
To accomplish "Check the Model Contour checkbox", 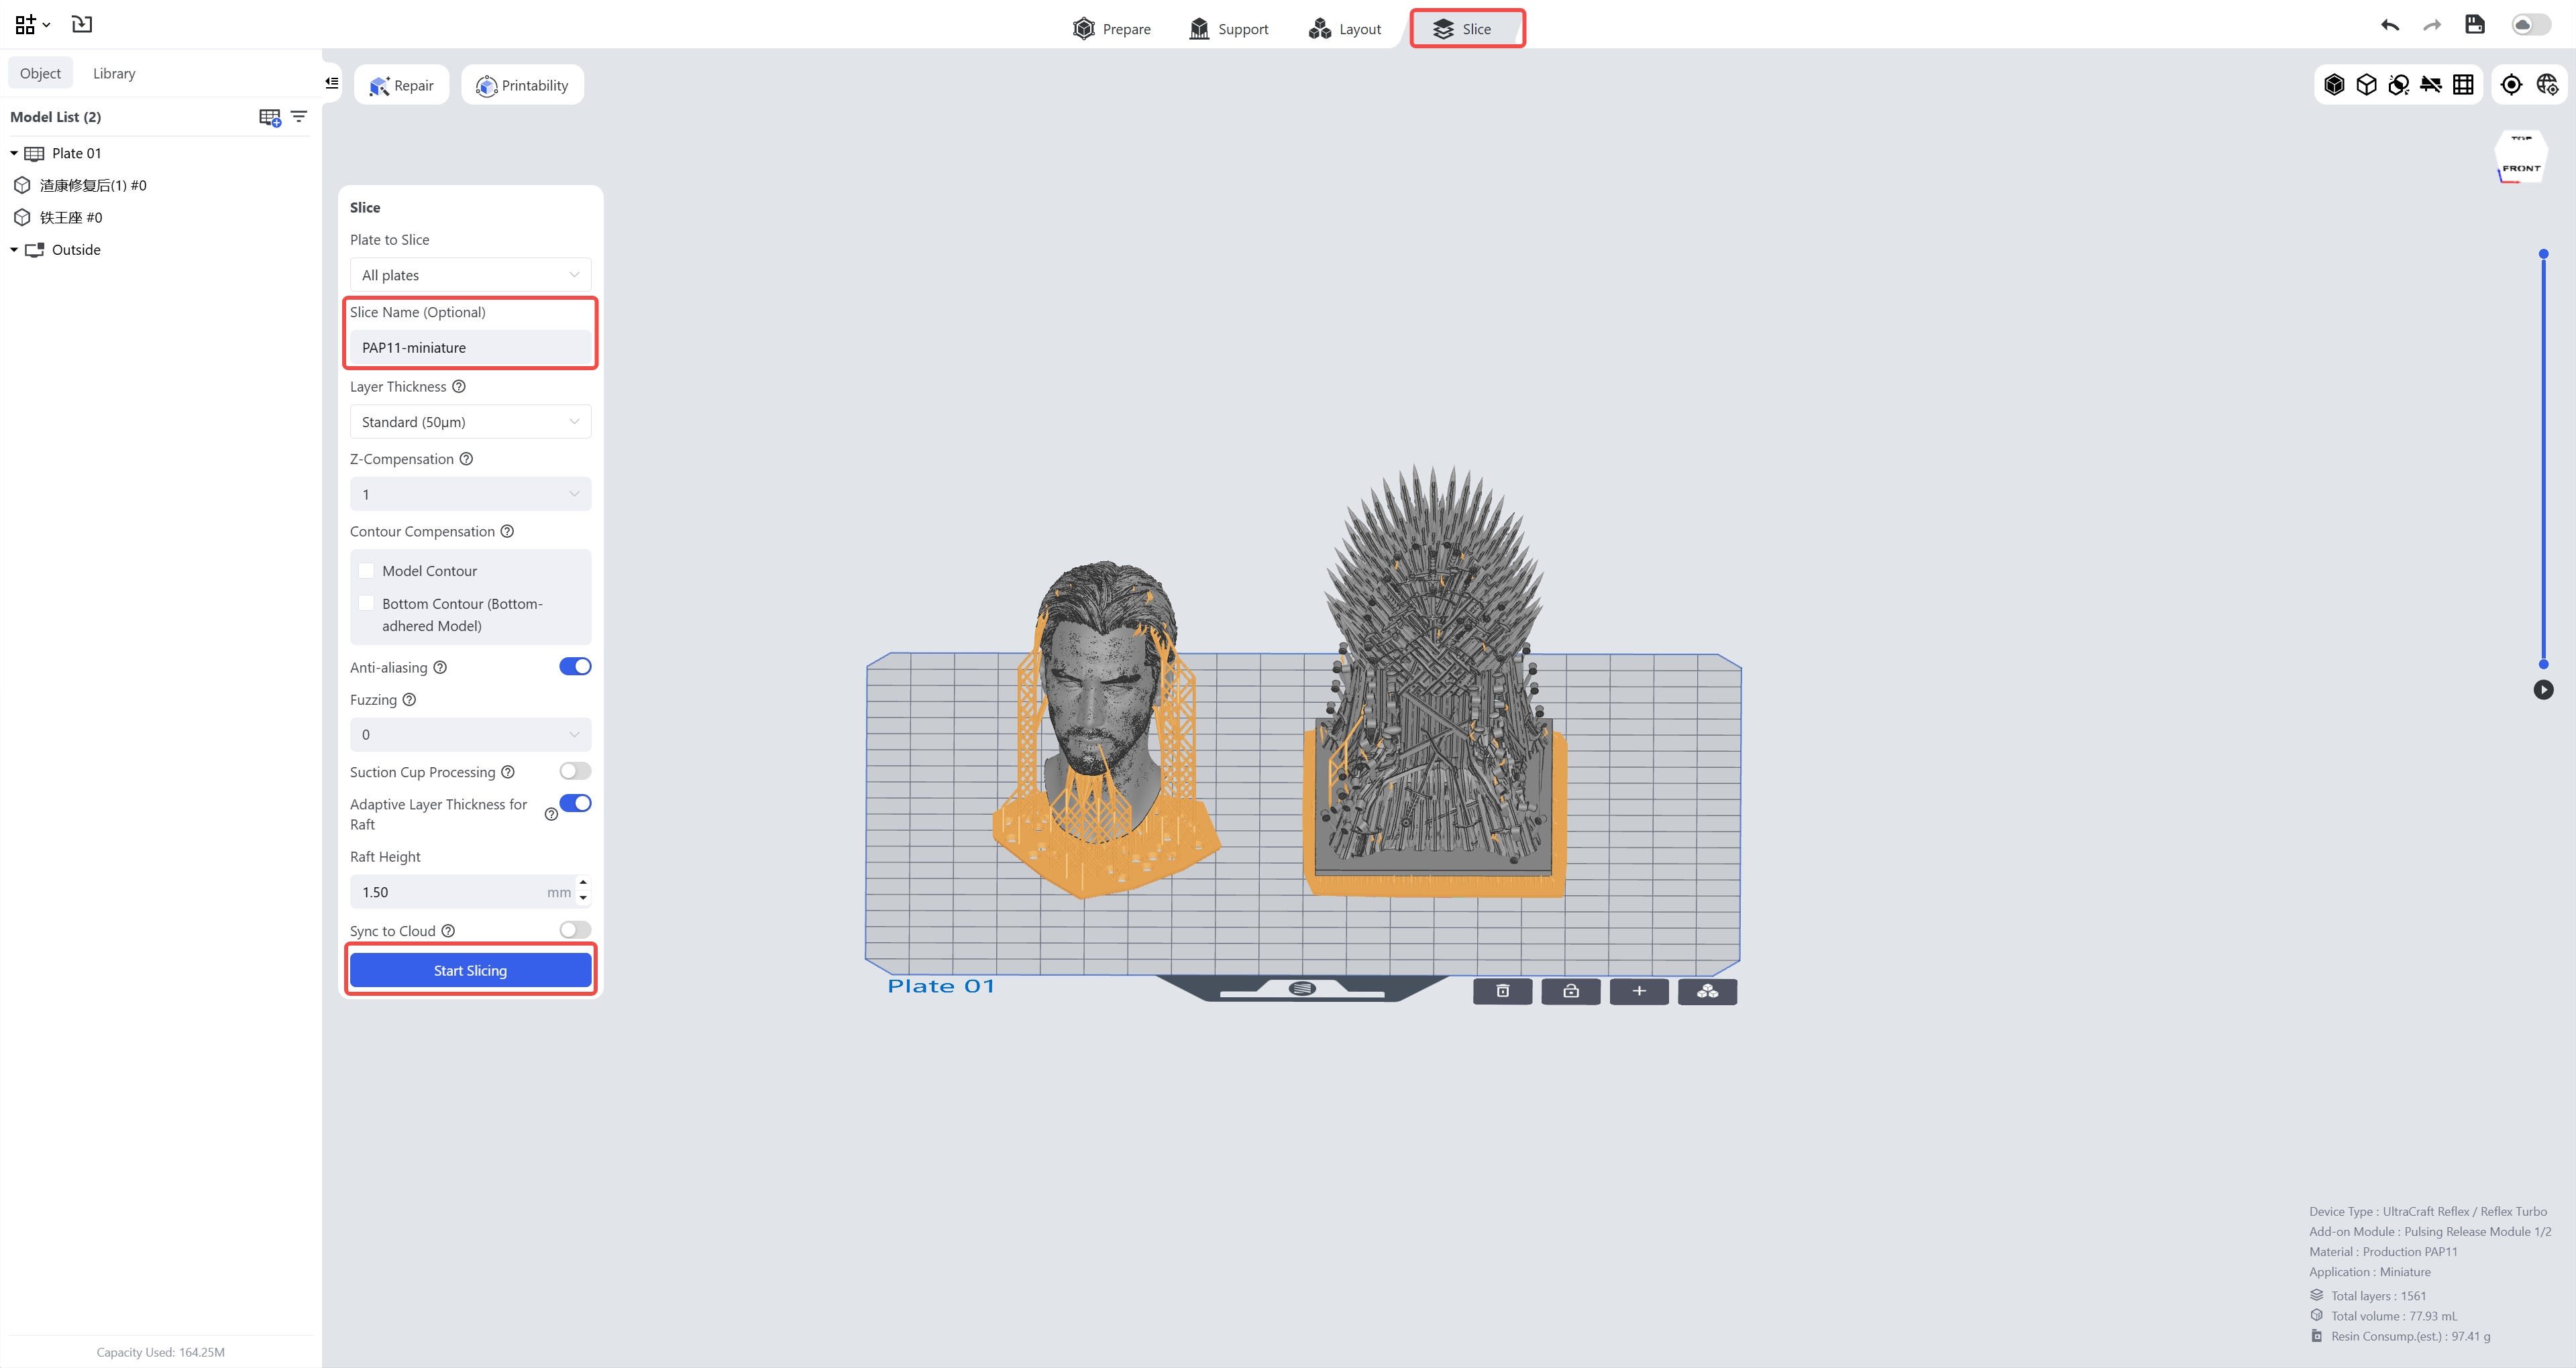I will (366, 571).
